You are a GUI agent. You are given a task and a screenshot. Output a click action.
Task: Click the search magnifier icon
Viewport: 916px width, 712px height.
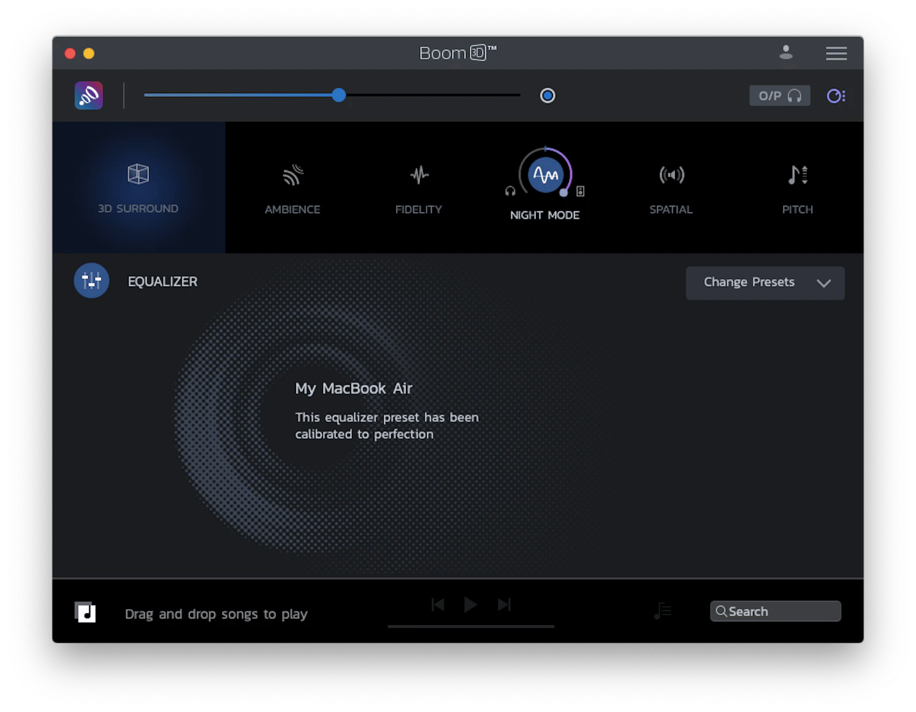coord(721,612)
